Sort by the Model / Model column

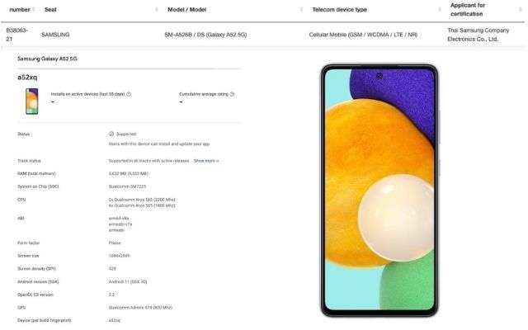[x=187, y=10]
